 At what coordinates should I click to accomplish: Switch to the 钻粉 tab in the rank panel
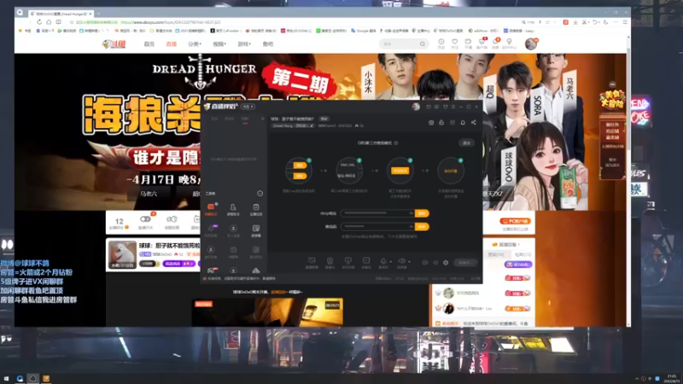click(522, 254)
